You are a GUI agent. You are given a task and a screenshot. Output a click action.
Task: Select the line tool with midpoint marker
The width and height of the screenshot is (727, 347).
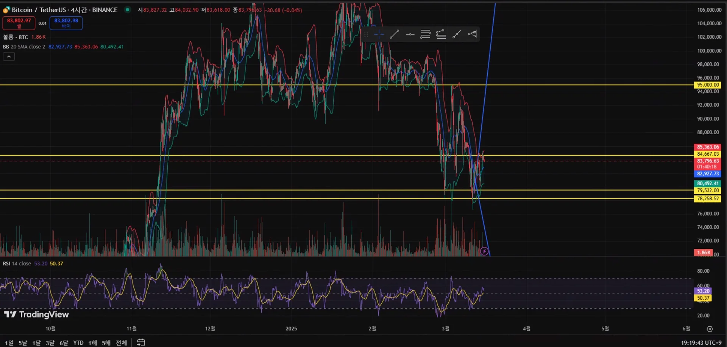click(457, 34)
